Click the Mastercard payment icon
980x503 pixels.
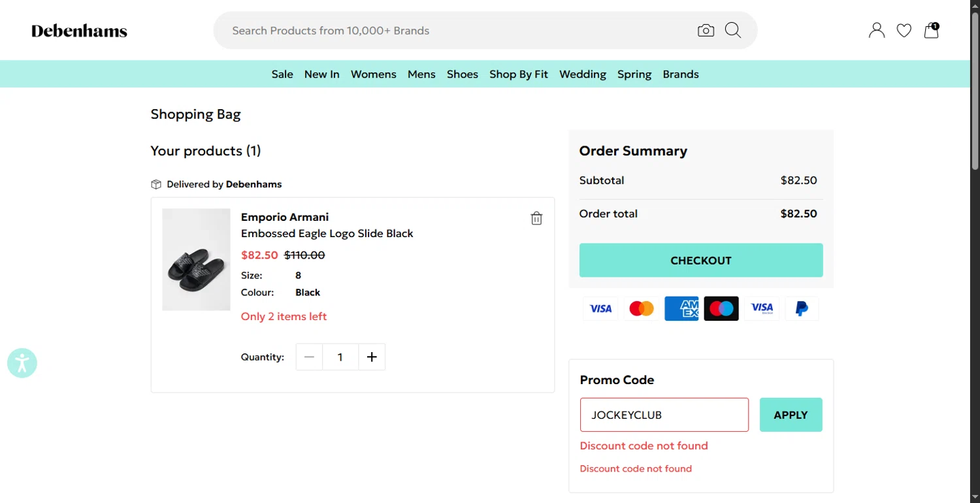(641, 308)
